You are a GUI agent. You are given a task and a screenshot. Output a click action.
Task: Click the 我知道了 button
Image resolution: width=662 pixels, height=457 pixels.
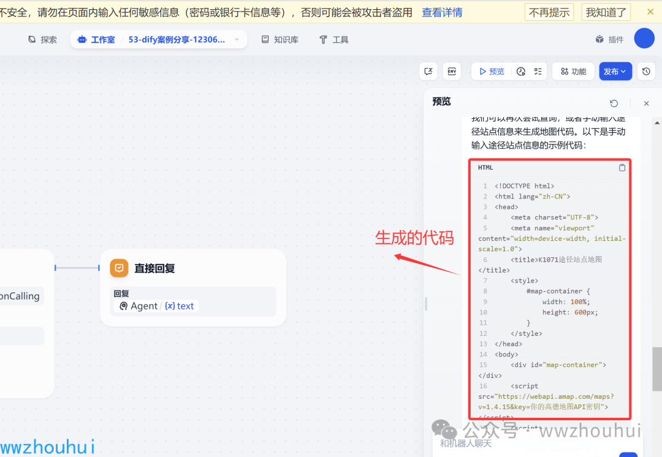(x=606, y=12)
